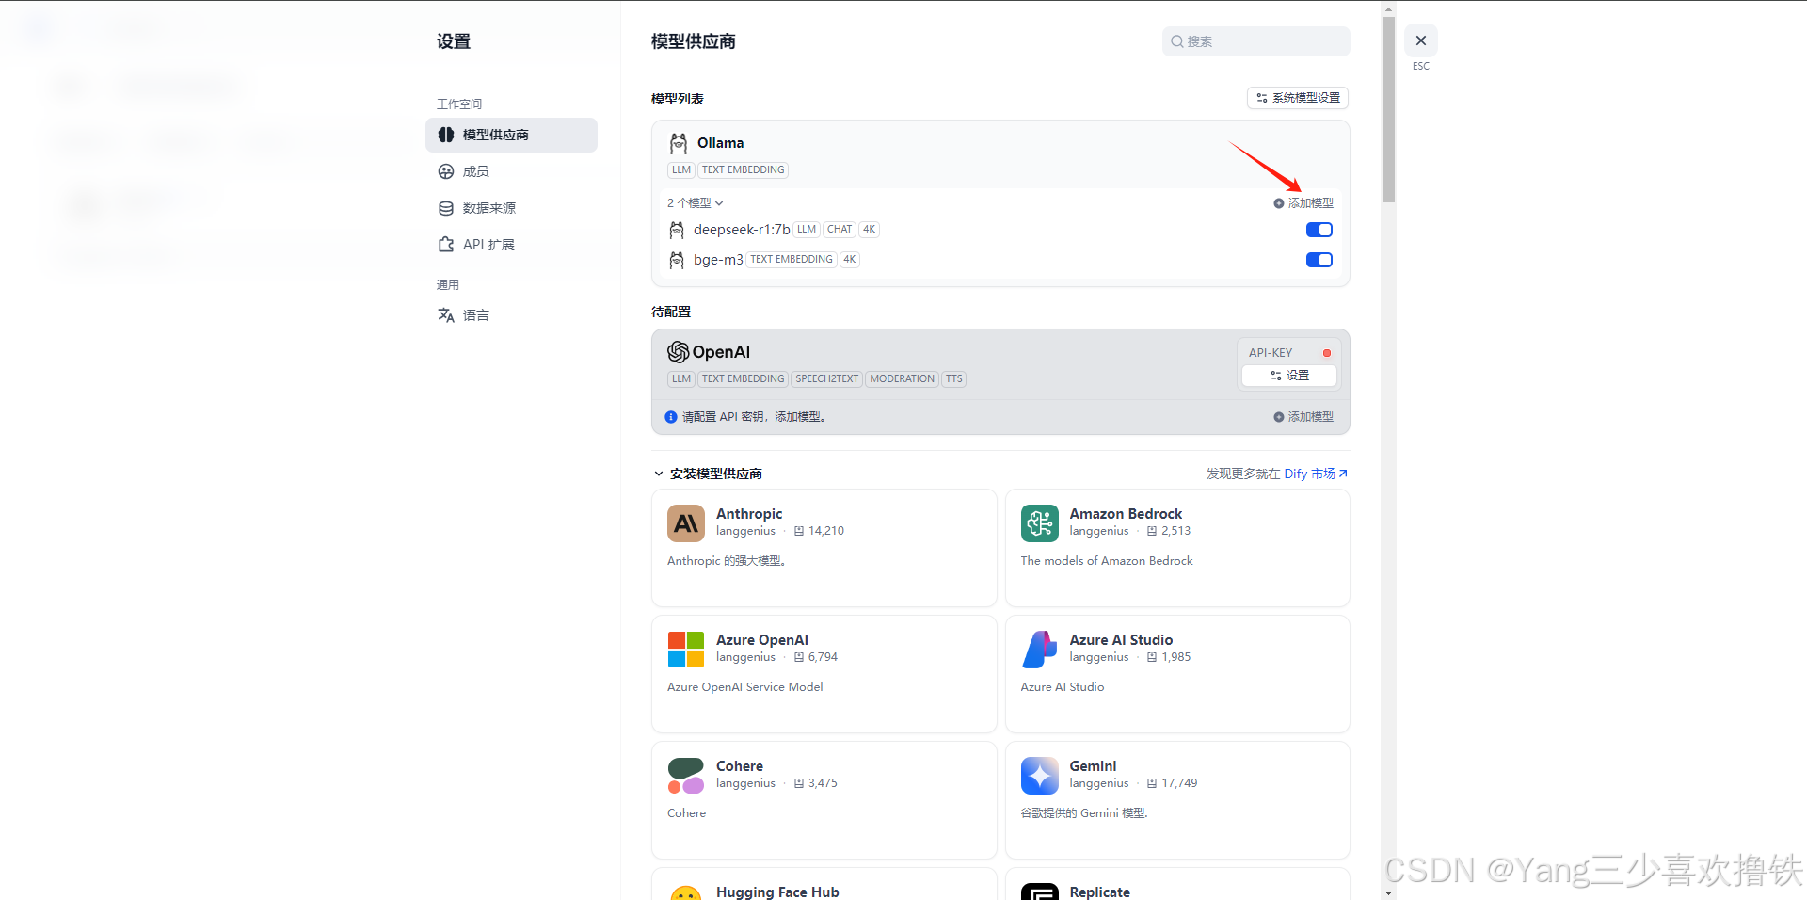Click the Gemini provider logo
Screen dimensions: 1807x900
point(1040,776)
